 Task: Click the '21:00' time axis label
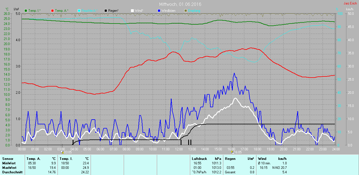click(296, 149)
